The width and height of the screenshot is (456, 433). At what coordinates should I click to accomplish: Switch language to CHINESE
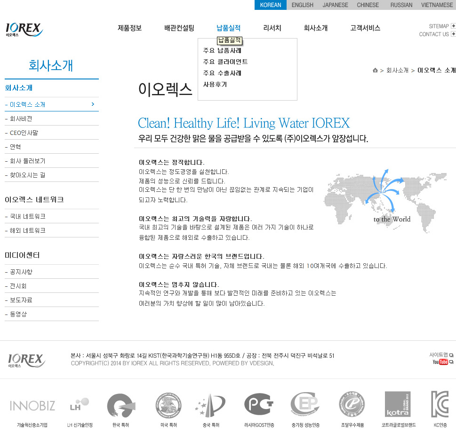click(x=368, y=5)
